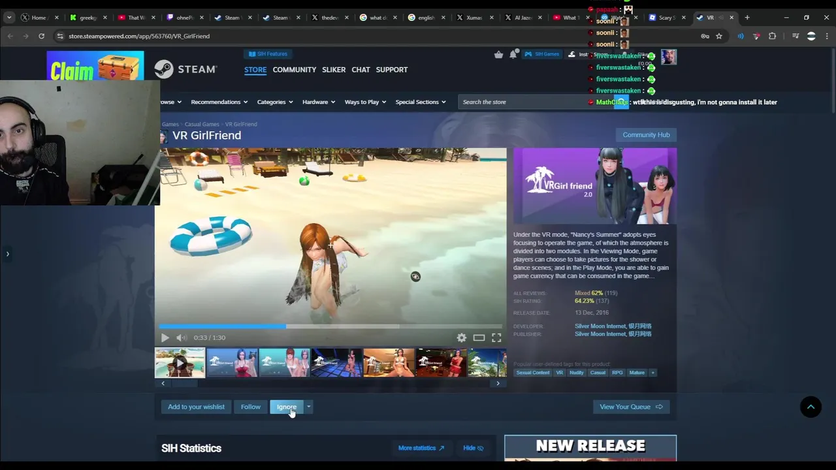Open the VR Girlfriend 2.0 header image
The image size is (836, 470).
(595, 186)
